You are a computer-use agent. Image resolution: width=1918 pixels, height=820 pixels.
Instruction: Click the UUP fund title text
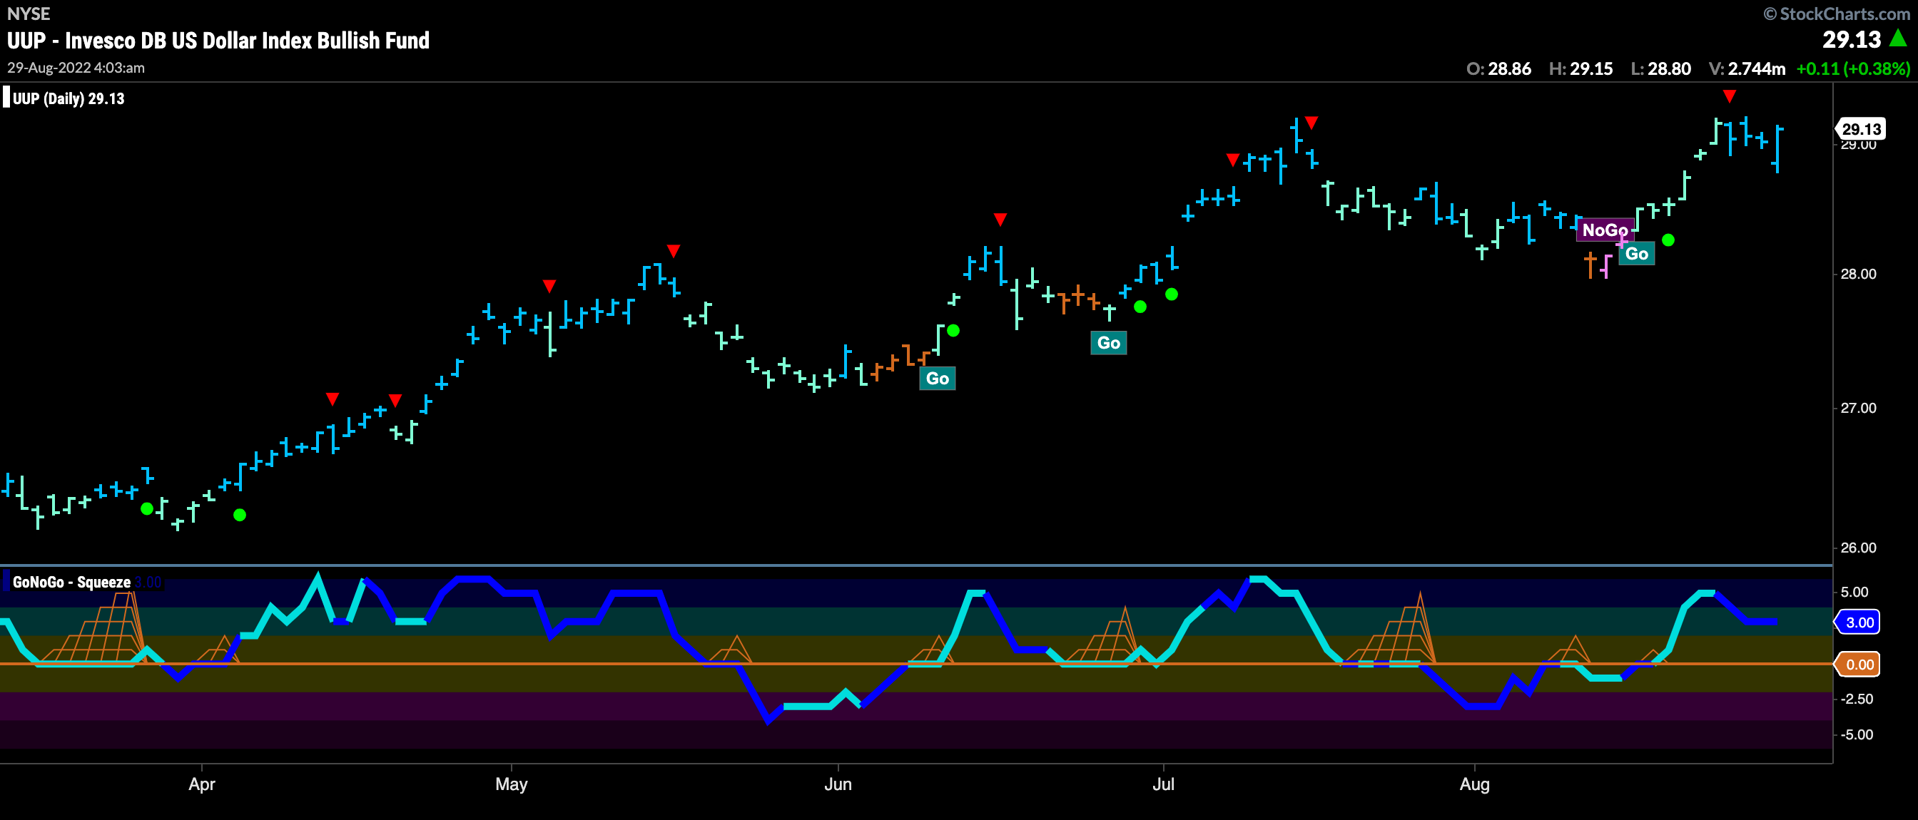[218, 40]
